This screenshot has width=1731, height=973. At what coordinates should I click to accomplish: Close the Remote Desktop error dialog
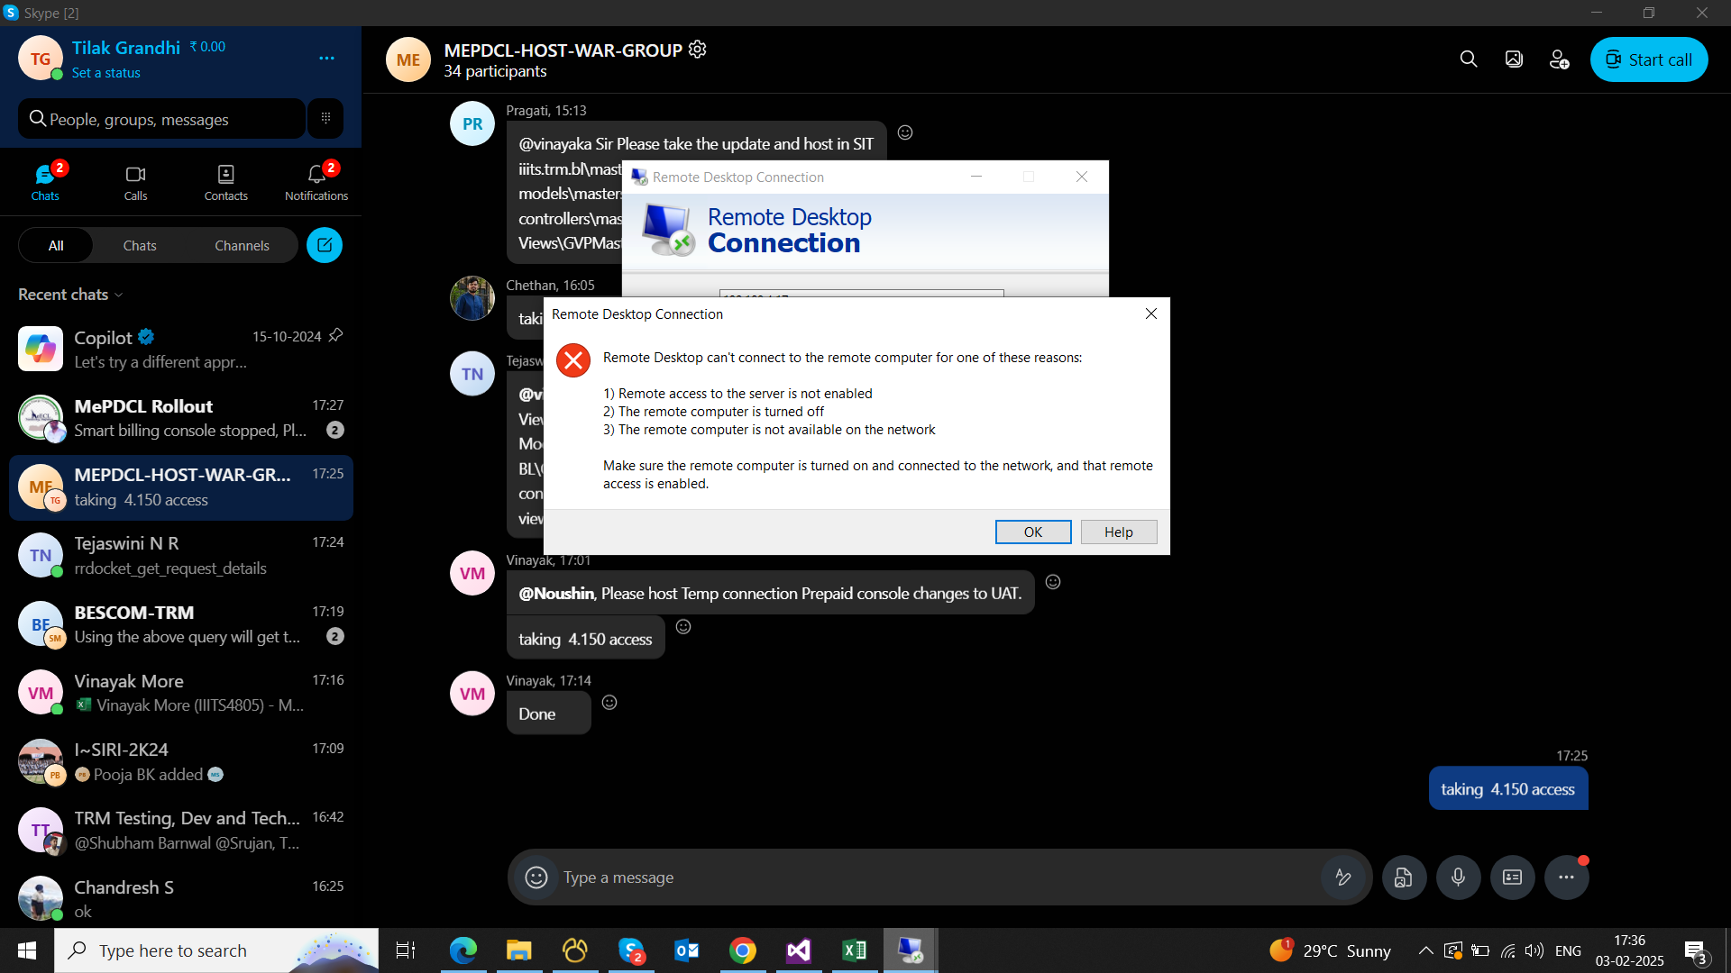point(1151,314)
